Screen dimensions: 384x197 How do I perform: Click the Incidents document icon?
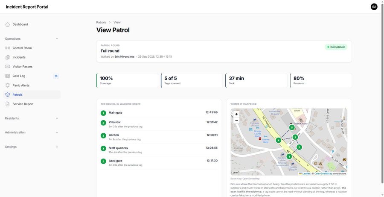[8, 57]
